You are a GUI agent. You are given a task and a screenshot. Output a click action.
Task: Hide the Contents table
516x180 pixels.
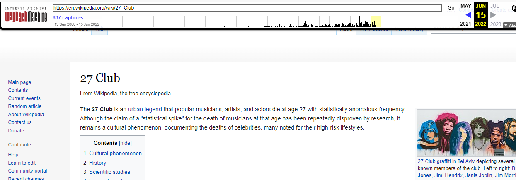(125, 143)
